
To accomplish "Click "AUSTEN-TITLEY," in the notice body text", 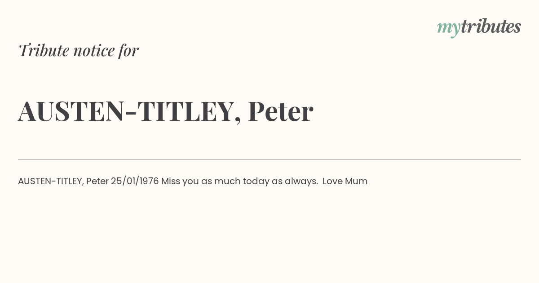I will 51,181.
